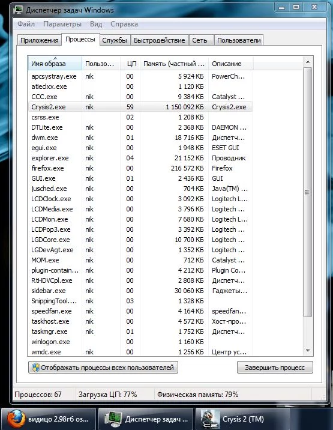Sort by Описание column header
333x430 pixels.
pyautogui.click(x=231, y=64)
